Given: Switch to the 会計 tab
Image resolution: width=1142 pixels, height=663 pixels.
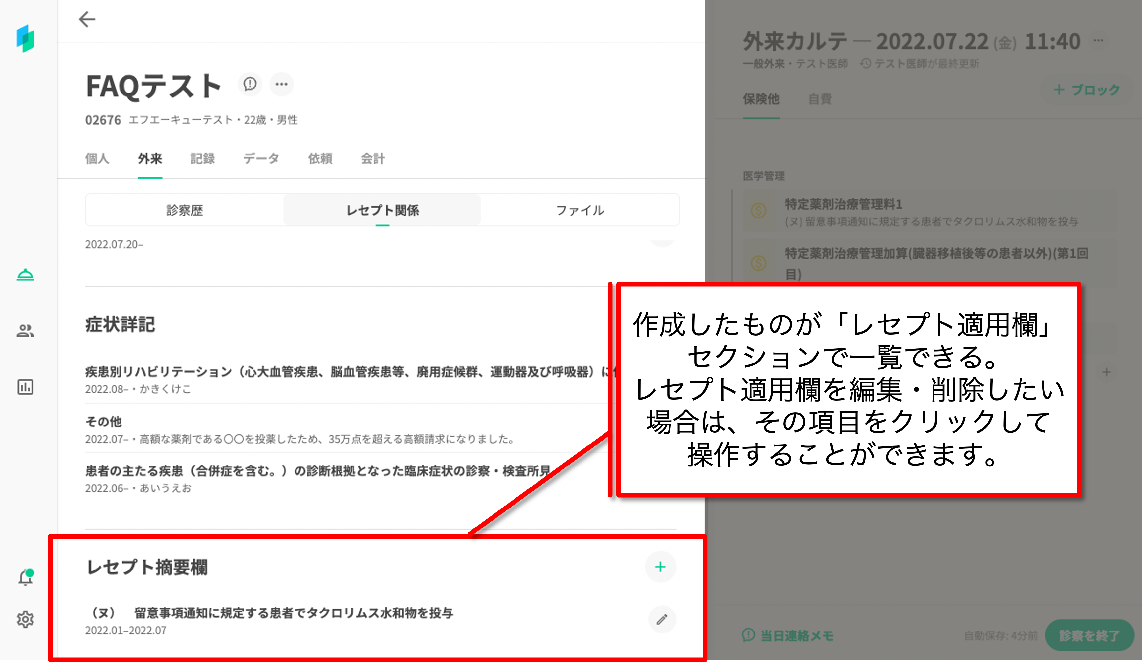Looking at the screenshot, I should [372, 158].
